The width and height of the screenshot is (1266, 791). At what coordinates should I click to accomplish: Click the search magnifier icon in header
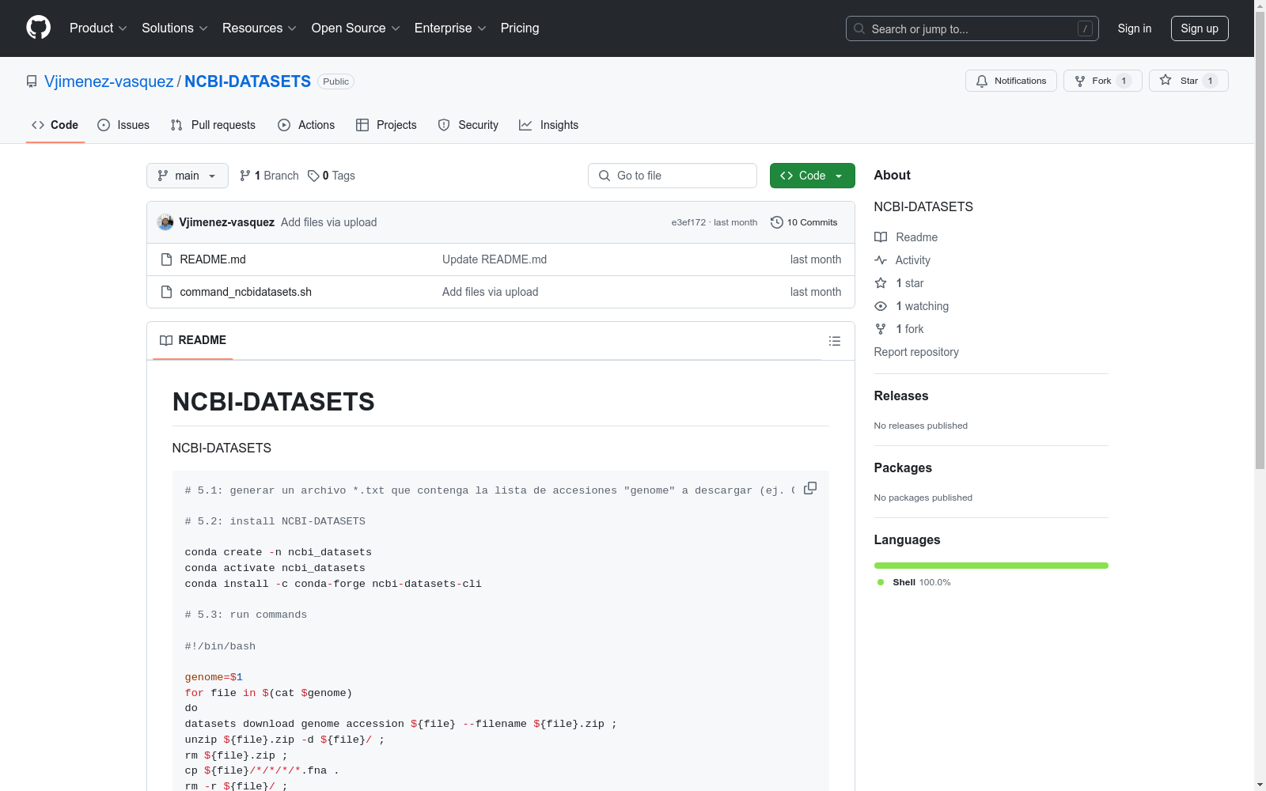pos(859,28)
